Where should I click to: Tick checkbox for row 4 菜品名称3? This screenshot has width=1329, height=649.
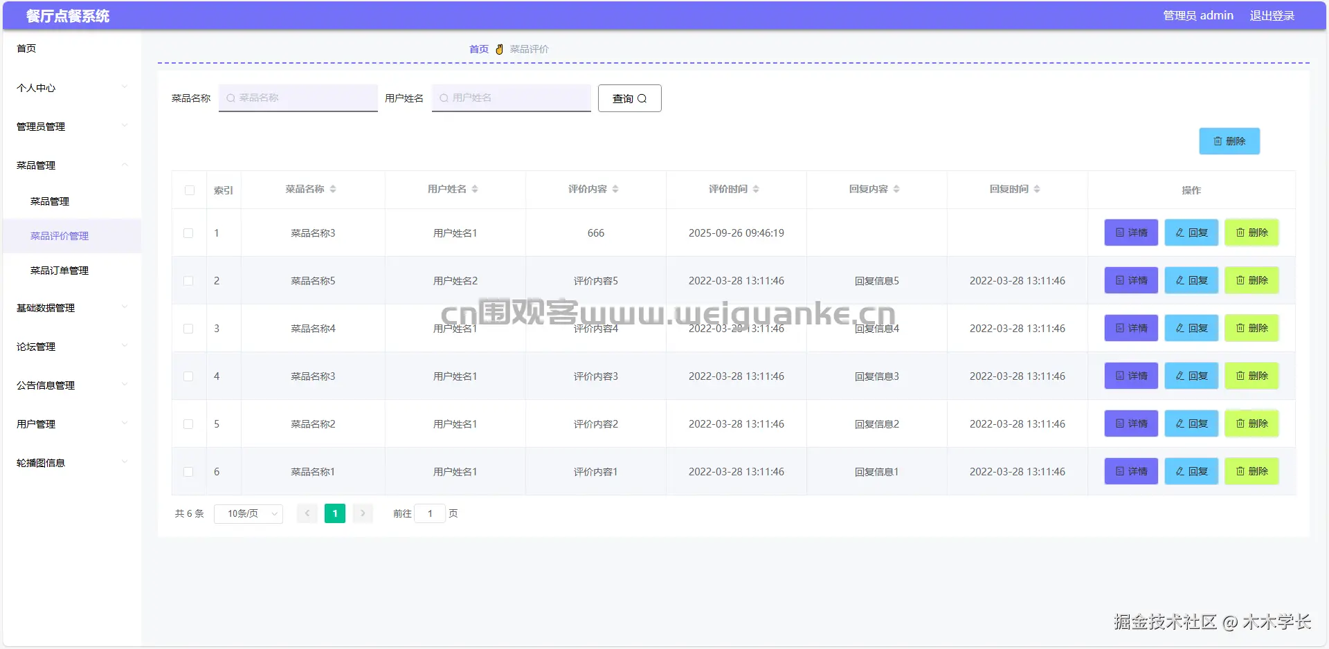click(188, 376)
